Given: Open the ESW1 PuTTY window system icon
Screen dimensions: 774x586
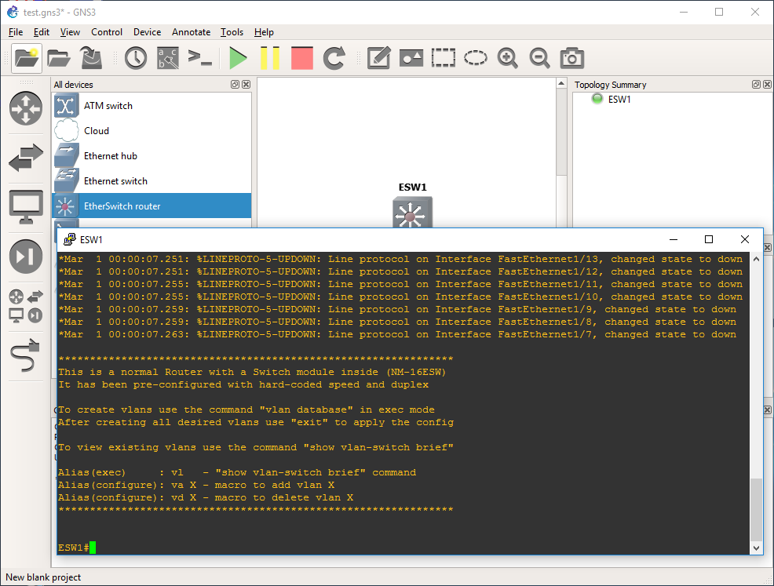Looking at the screenshot, I should click(70, 240).
